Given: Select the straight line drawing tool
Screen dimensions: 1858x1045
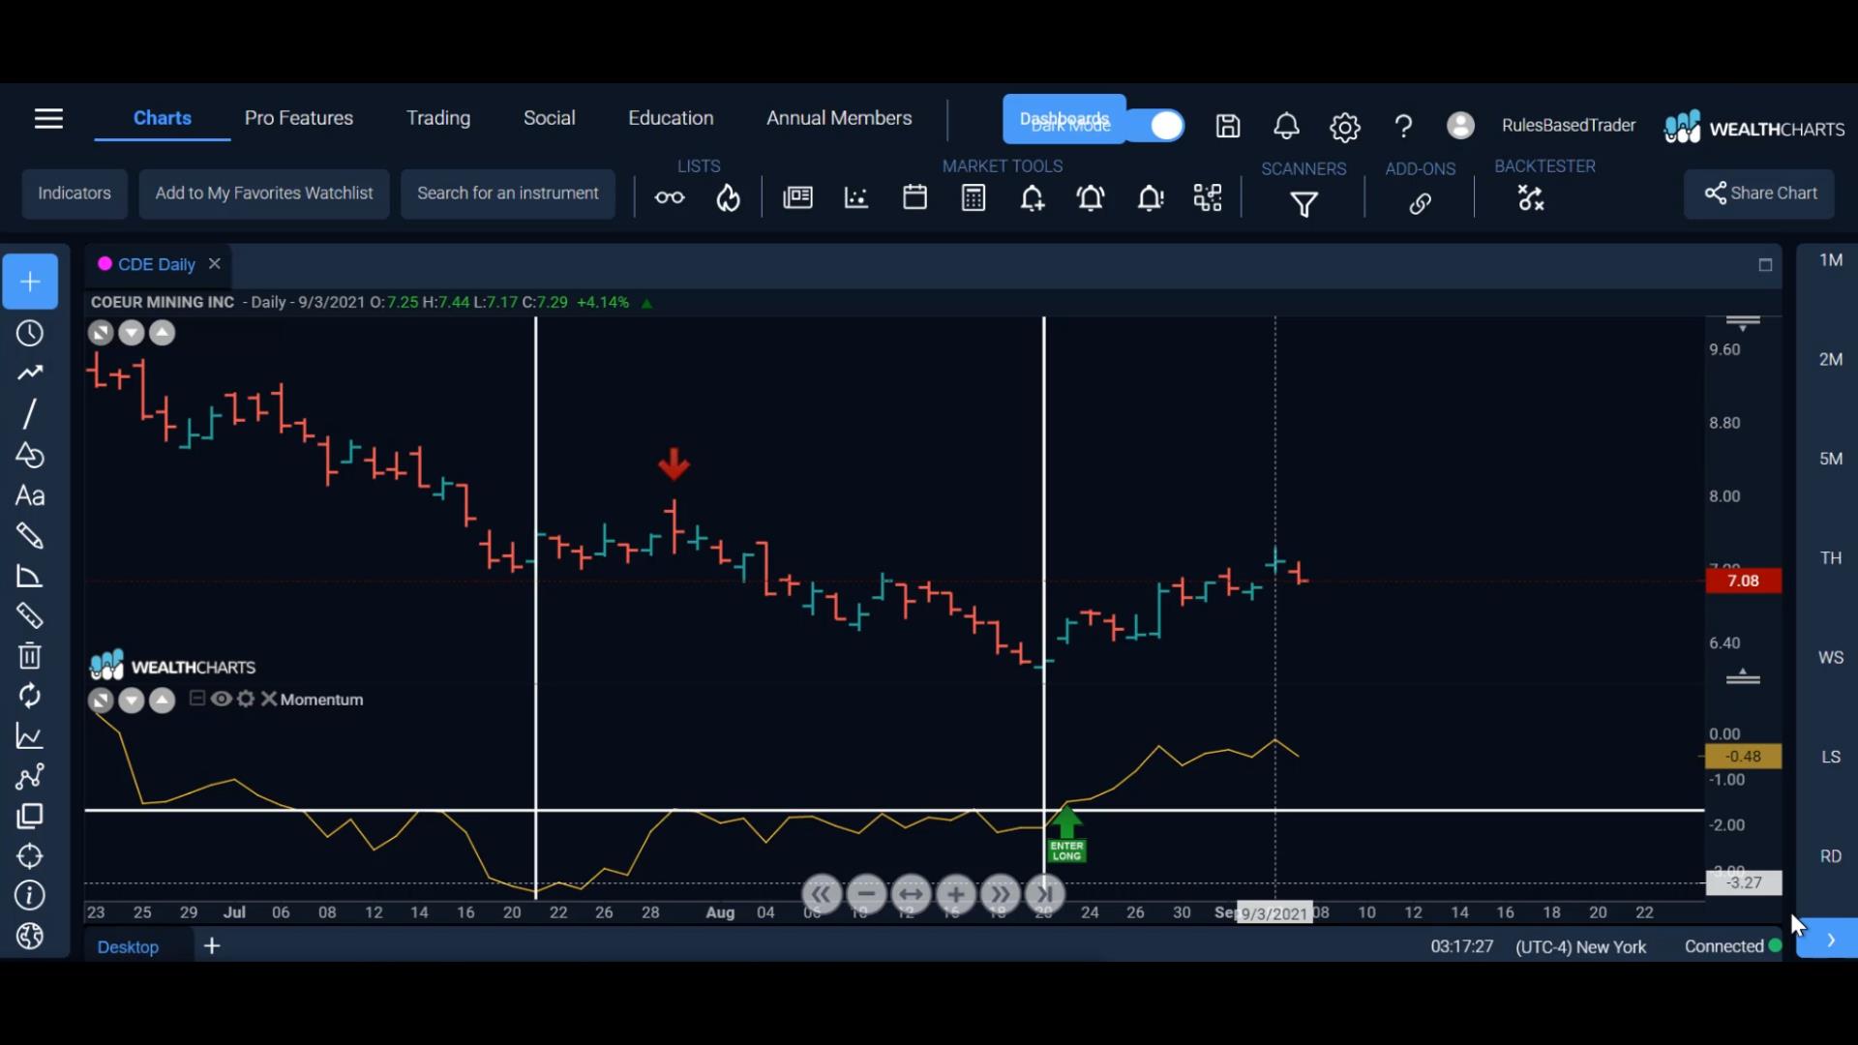Looking at the screenshot, I should tap(30, 414).
